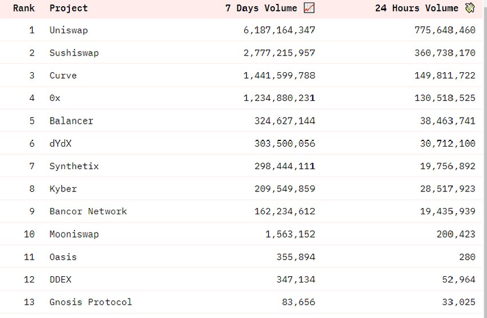
Task: Click the DDEX project entry
Action: pyautogui.click(x=61, y=280)
